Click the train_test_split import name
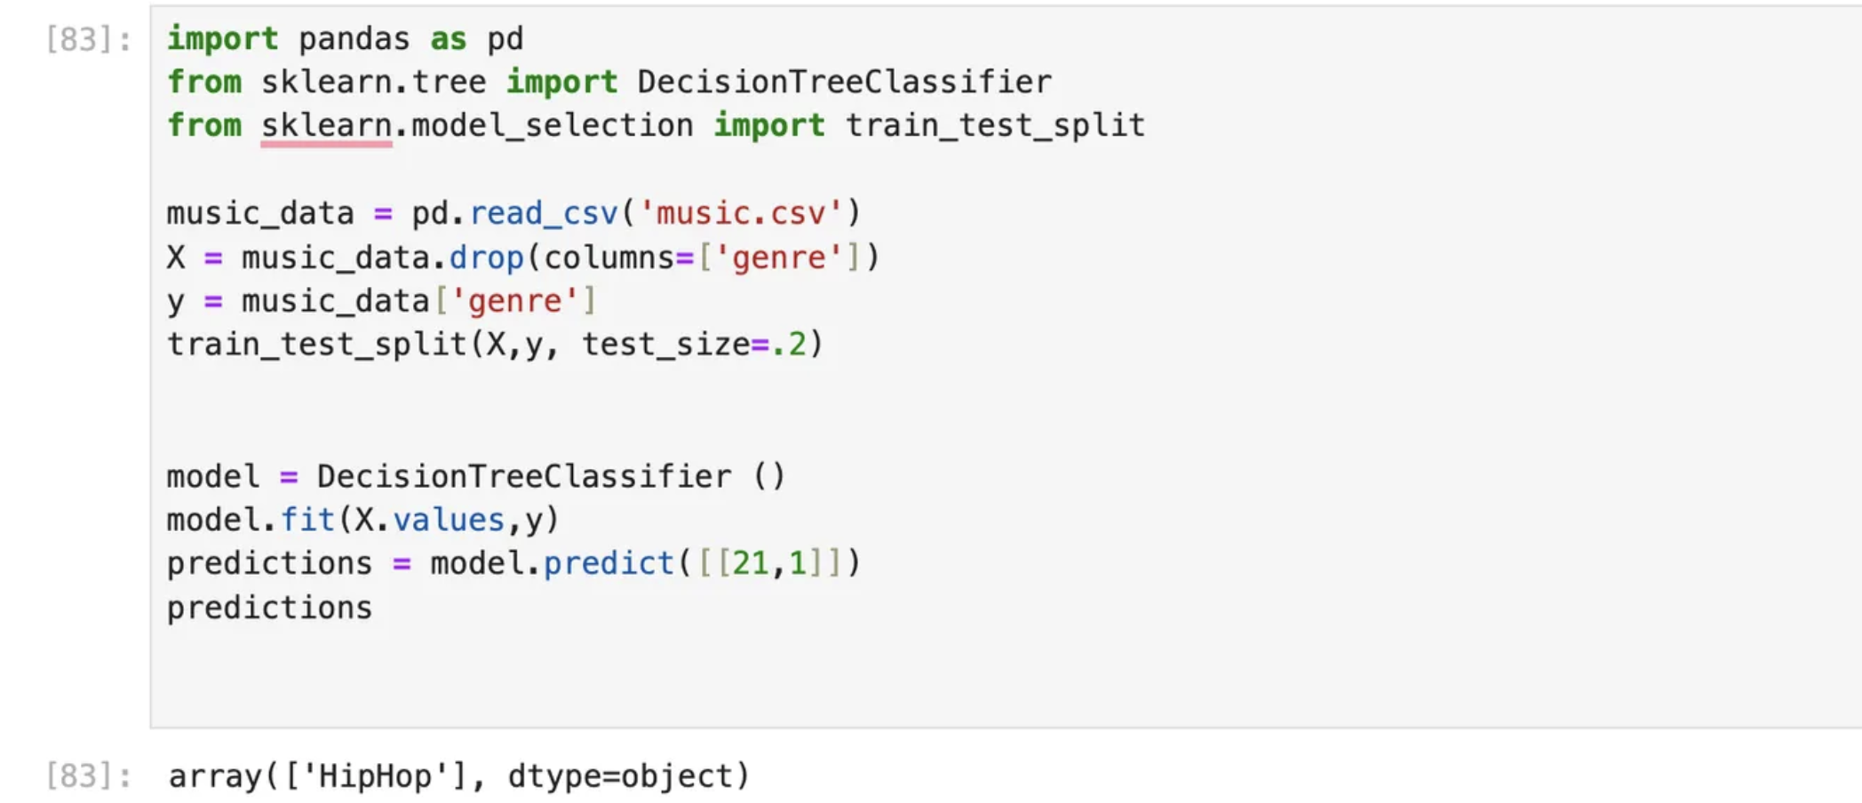The height and width of the screenshot is (803, 1862). pos(995,126)
